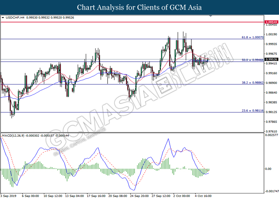Click the 17 Sep 16:00 time axis label
This screenshot has width=279, height=199.
pos(96,196)
